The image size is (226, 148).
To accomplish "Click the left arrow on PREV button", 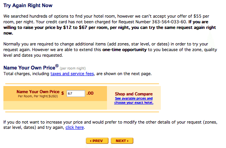I will (x=91, y=141).
